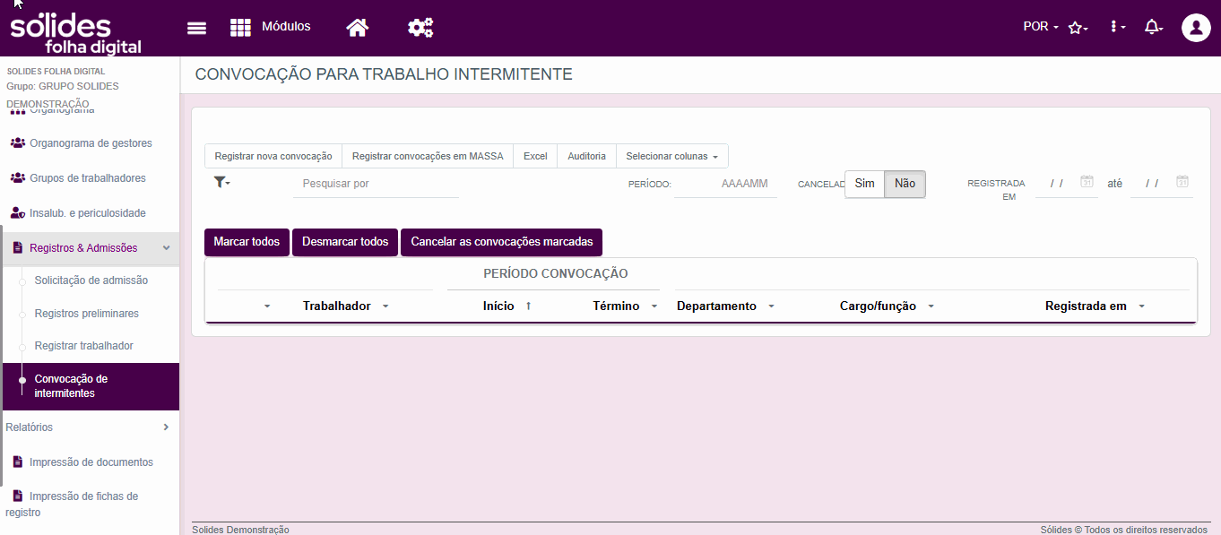Image resolution: width=1221 pixels, height=535 pixels.
Task: Click the Cargo/função column header
Action: click(x=878, y=306)
